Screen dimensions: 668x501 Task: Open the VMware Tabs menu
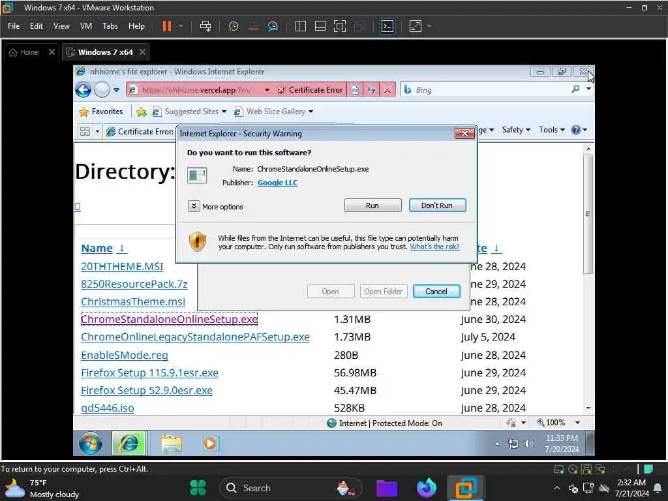point(110,26)
